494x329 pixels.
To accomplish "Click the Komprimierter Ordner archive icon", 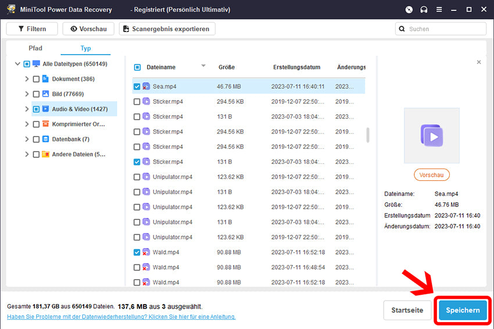I will [x=45, y=124].
